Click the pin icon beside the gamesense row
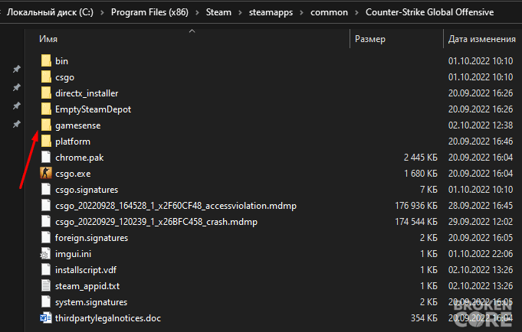This screenshot has width=522, height=332. coord(16,124)
